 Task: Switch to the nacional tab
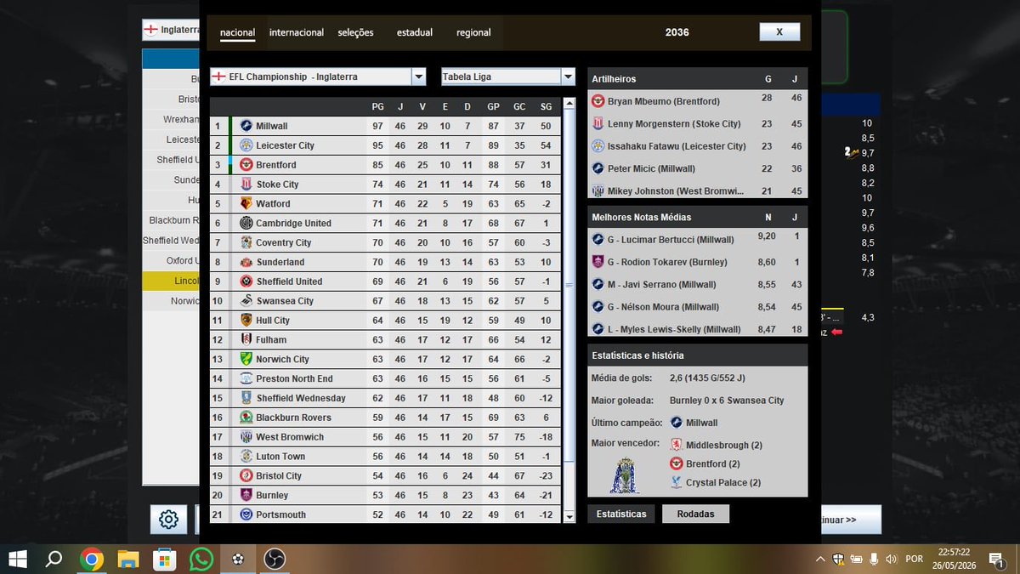click(x=237, y=32)
